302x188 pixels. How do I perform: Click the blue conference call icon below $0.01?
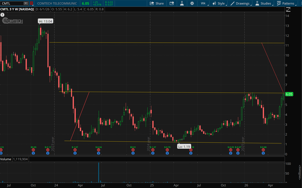[x=133, y=153]
